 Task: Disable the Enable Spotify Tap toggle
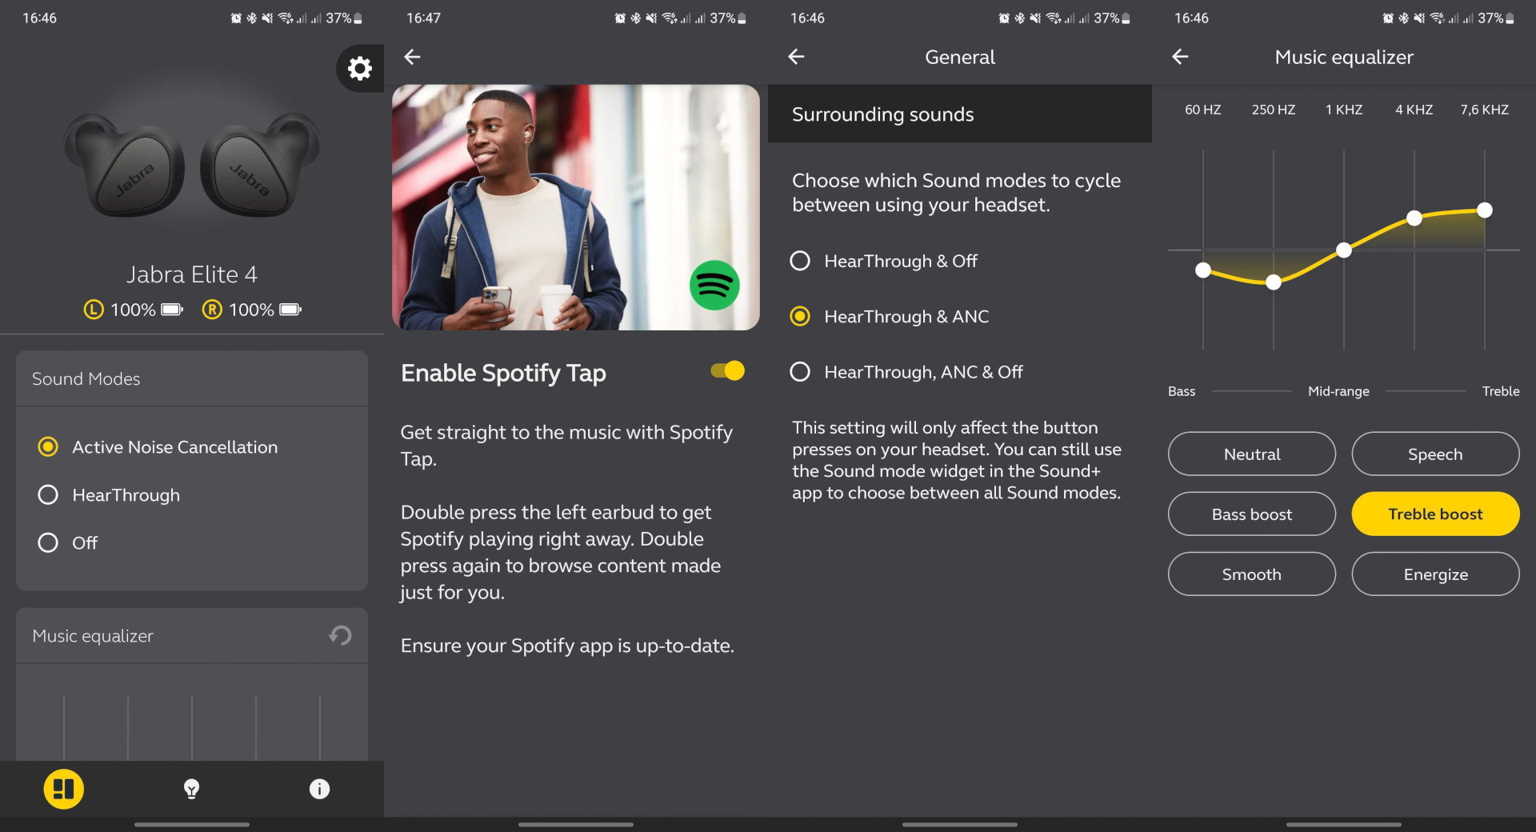coord(727,371)
